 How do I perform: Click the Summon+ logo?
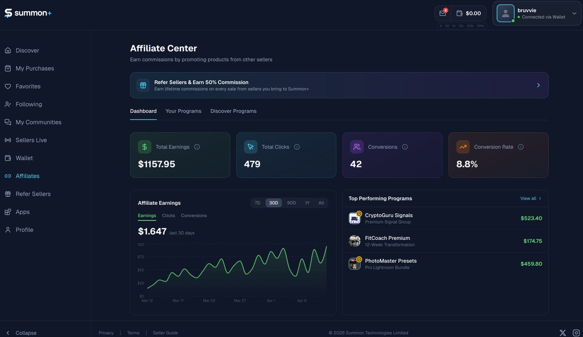coord(28,13)
